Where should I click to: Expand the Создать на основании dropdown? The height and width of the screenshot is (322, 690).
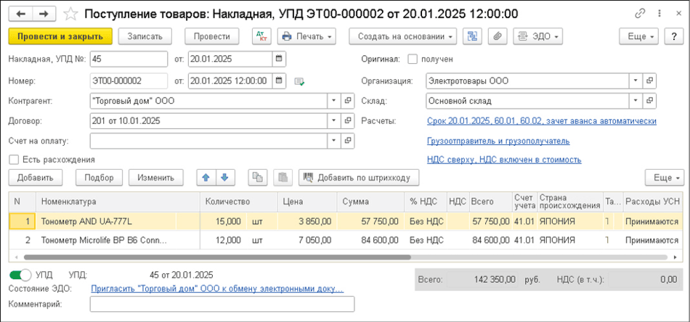coord(402,36)
